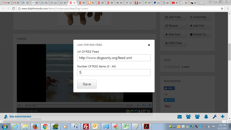Open the Windows Start menu
The image size is (231, 130).
point(5,127)
